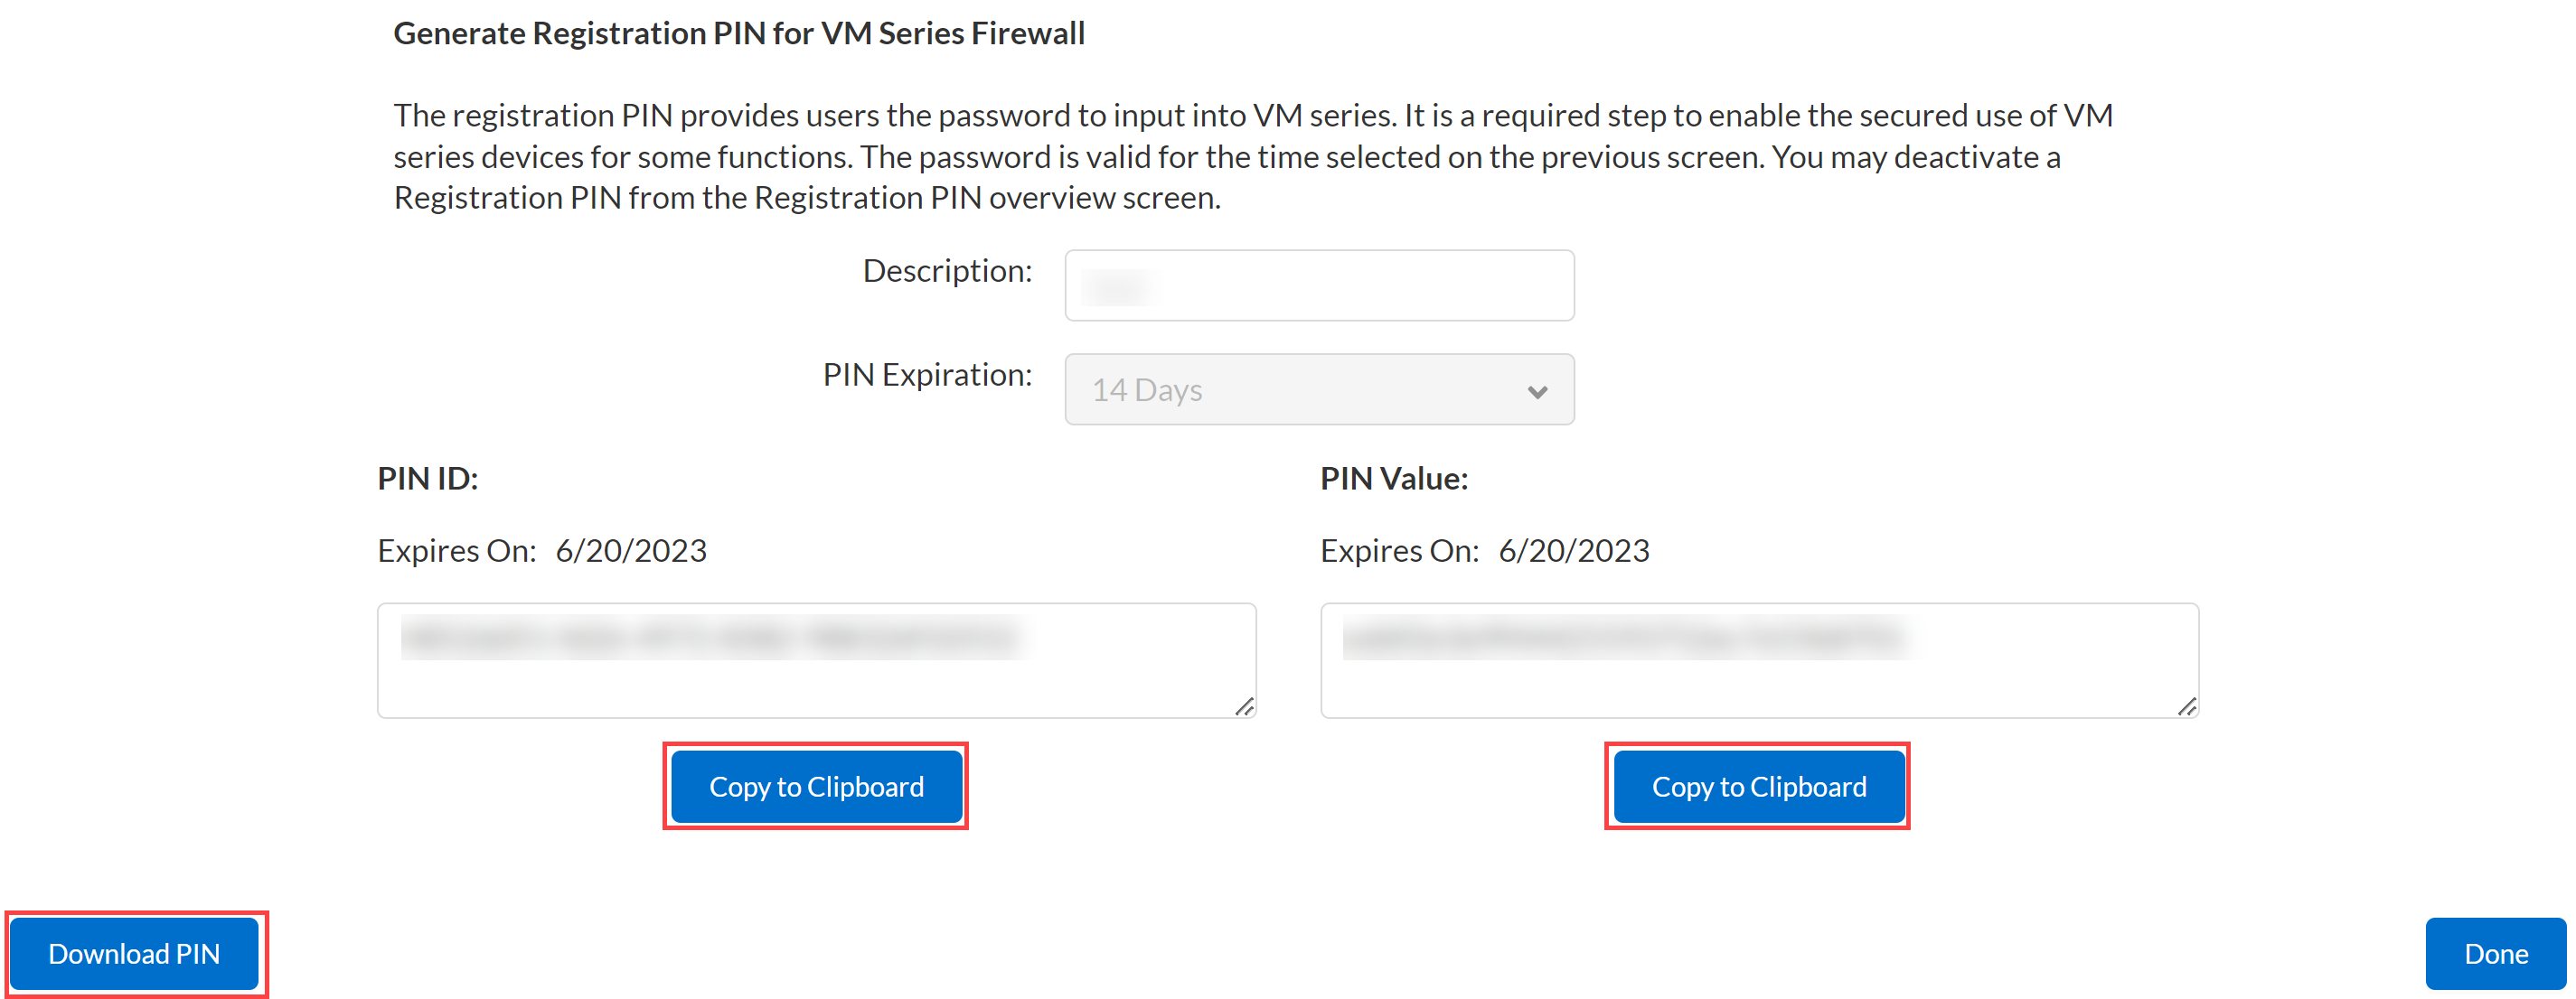Click the Description input field
This screenshot has width=2576, height=999.
[1318, 285]
